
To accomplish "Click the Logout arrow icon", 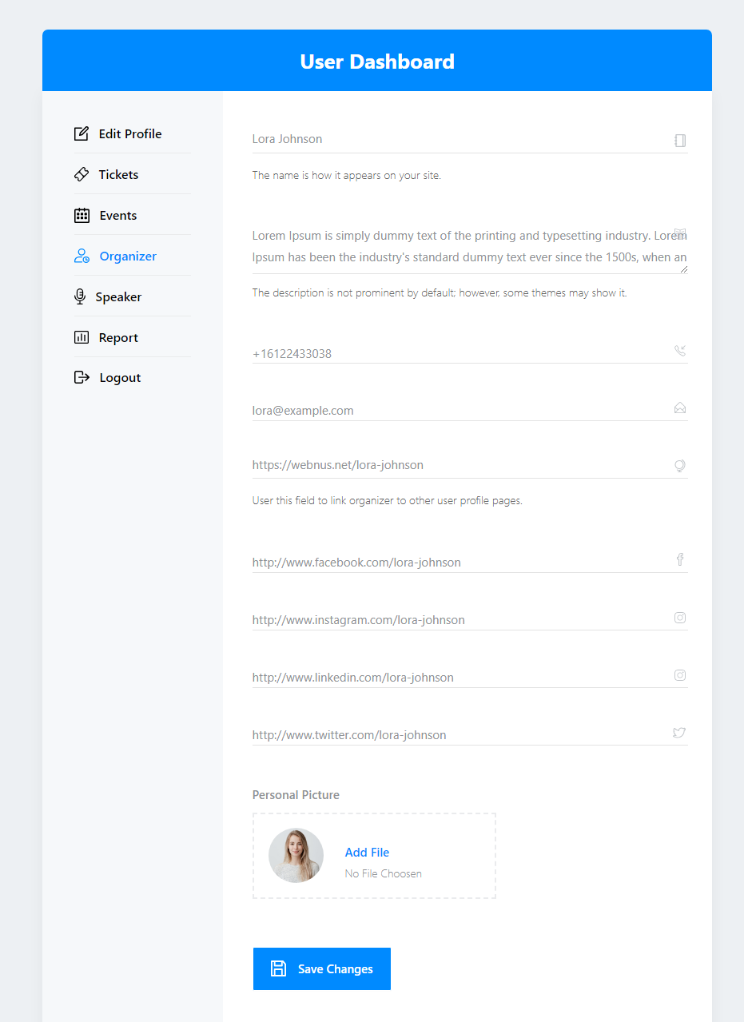I will [82, 377].
